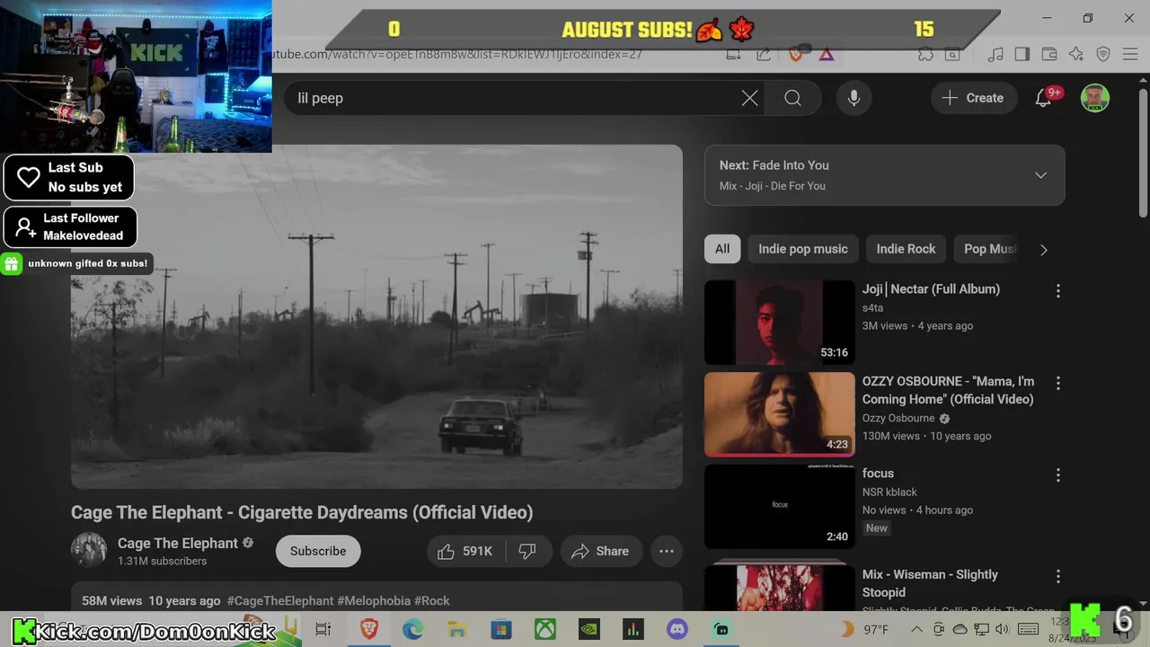
Task: Click the Cigarette Daydreams video player
Action: [x=376, y=316]
